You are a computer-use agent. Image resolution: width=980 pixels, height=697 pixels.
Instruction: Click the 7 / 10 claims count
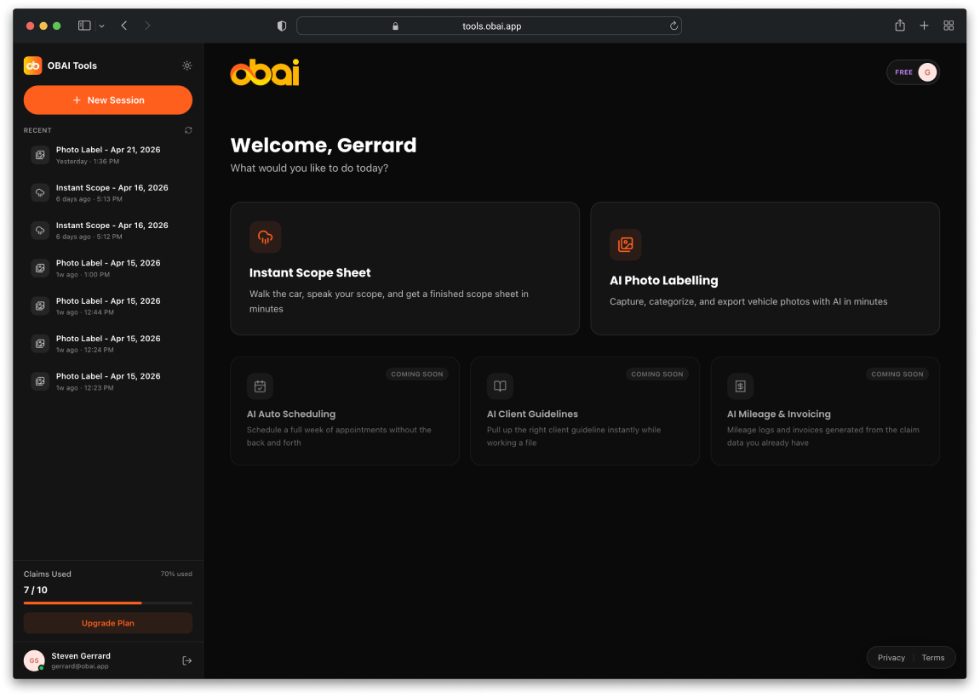pos(36,591)
